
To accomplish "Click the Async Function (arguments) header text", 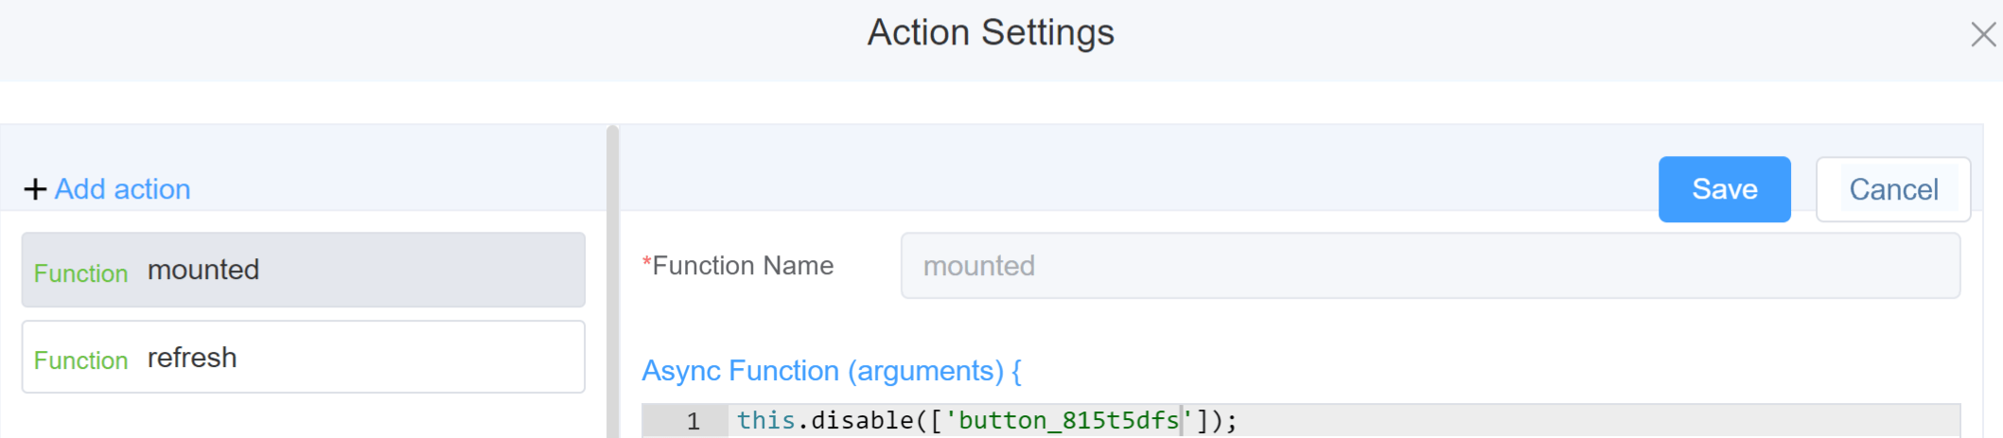I will point(832,371).
